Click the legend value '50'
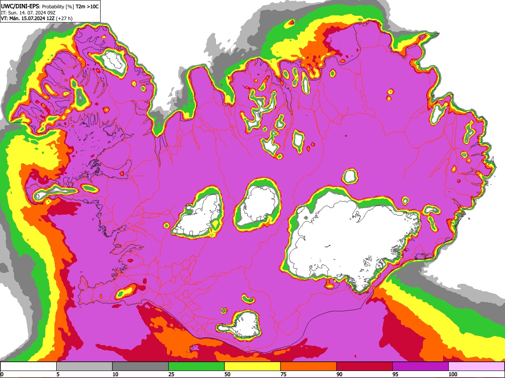This screenshot has width=505, height=378. pyautogui.click(x=227, y=374)
